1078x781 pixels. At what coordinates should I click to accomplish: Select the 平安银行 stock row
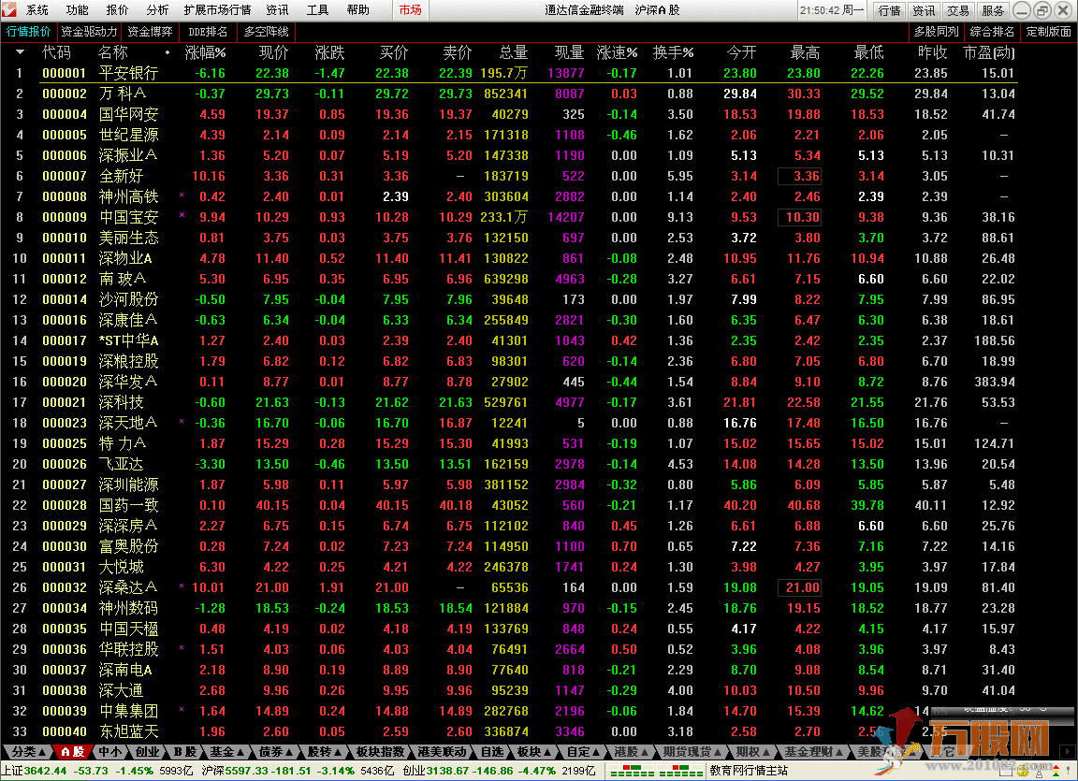click(509, 73)
